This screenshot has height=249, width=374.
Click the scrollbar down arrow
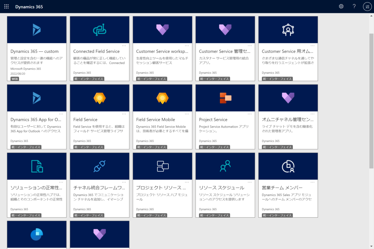tap(371, 246)
